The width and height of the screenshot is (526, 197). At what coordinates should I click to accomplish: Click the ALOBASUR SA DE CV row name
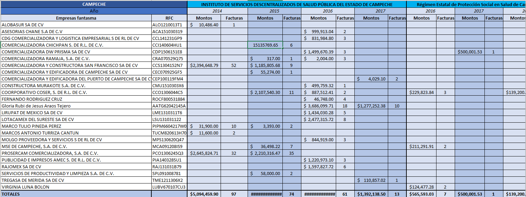coord(76,25)
